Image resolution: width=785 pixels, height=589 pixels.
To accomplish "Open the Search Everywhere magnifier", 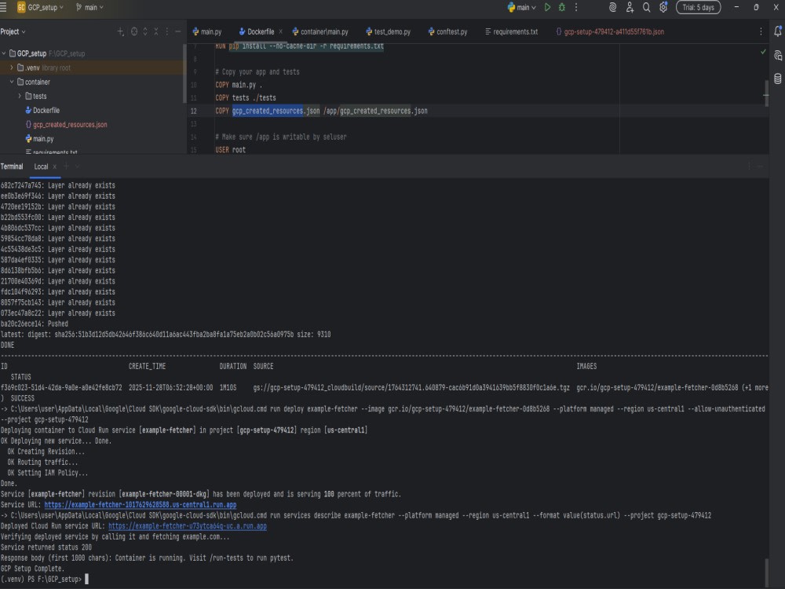I will click(x=646, y=8).
